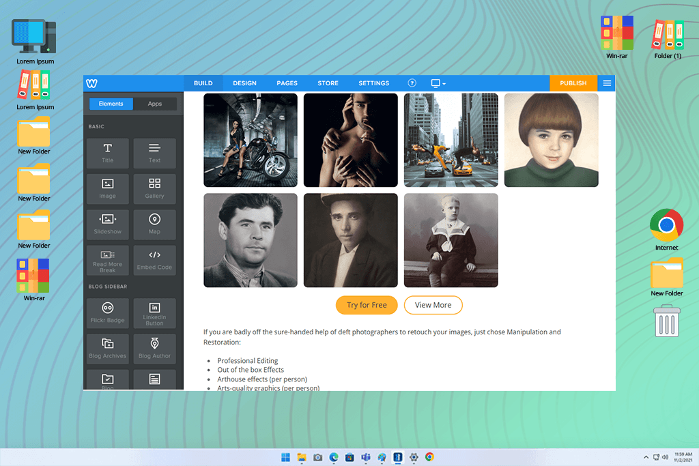Select the Flickr Badge element
The image size is (699, 466).
pyautogui.click(x=107, y=313)
